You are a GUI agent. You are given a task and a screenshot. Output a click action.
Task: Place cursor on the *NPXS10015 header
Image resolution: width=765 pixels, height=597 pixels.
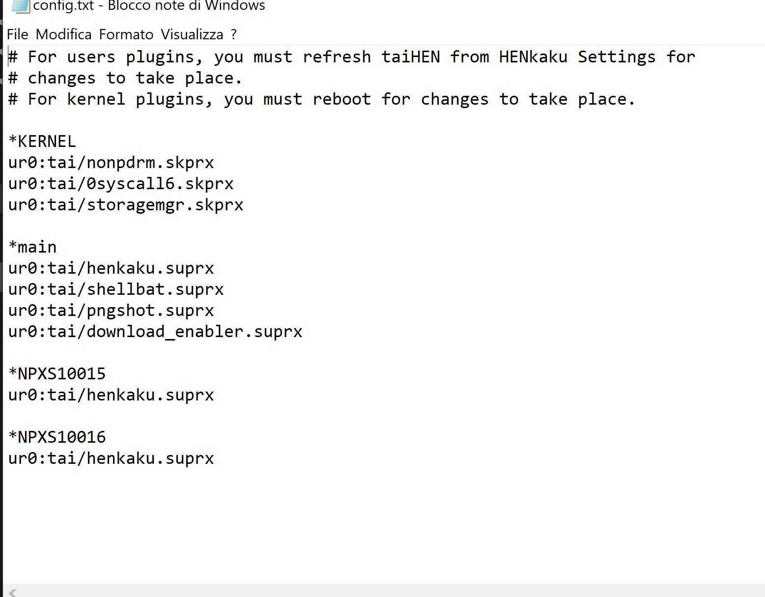(57, 374)
